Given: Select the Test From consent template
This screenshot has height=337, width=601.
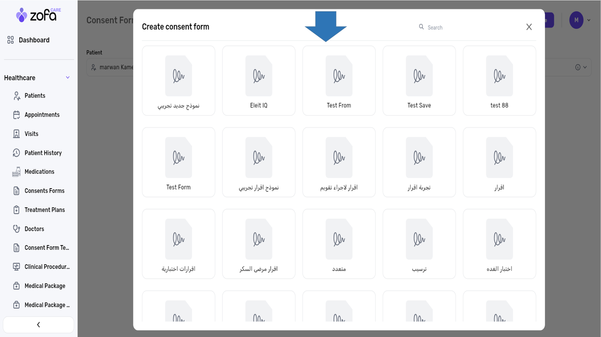Looking at the screenshot, I should [339, 81].
